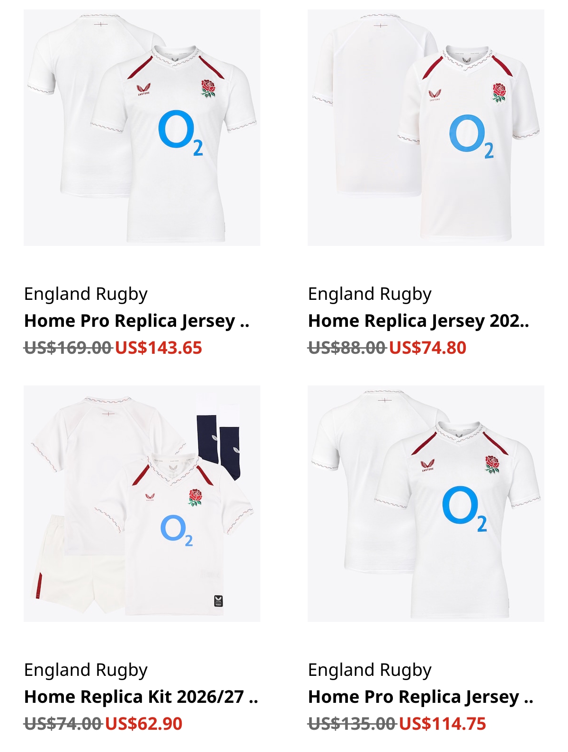Click the sale price US$74.80

tap(428, 348)
